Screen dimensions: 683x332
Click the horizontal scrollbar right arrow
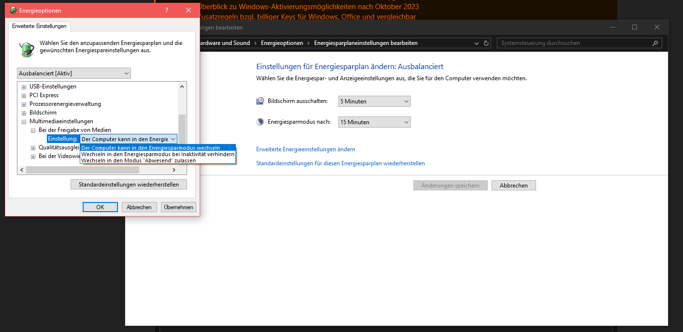click(x=174, y=170)
